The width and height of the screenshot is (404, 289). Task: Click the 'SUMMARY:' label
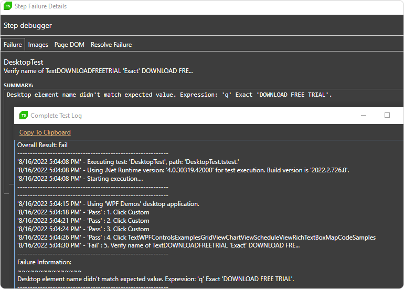pyautogui.click(x=18, y=86)
